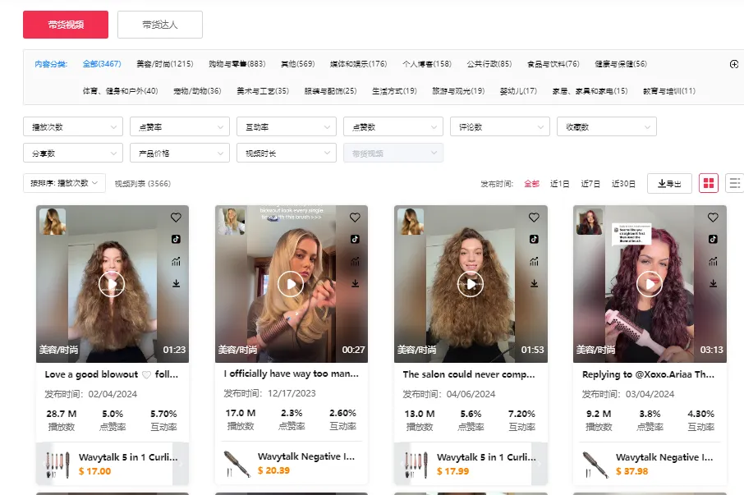Image resolution: width=744 pixels, height=495 pixels.
Task: Filter by 个人博客(158) category
Action: point(426,64)
